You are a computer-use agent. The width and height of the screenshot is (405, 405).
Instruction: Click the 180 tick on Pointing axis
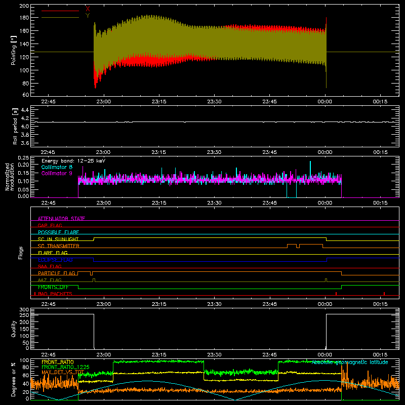click(24, 18)
